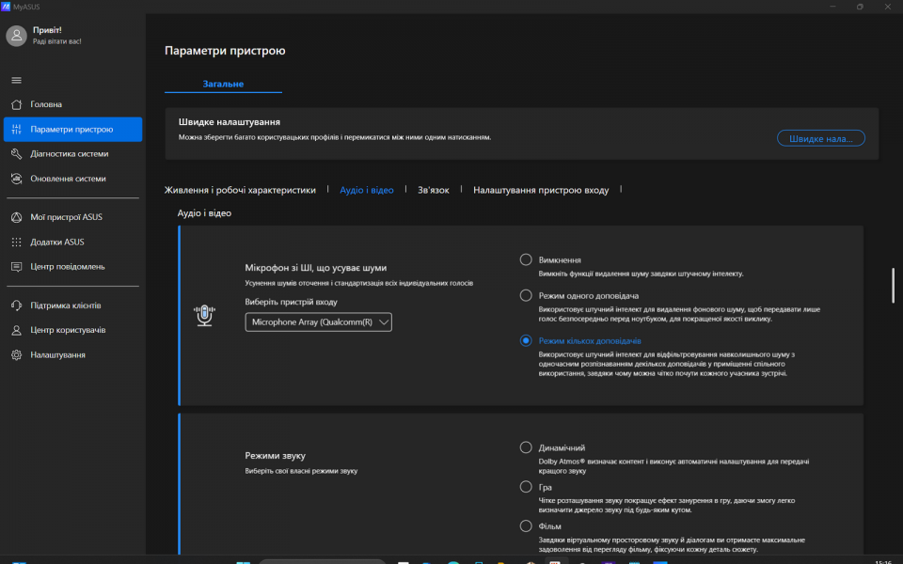Select the Вимкнення noise cancel option
This screenshot has height=564, width=903.
click(x=526, y=259)
